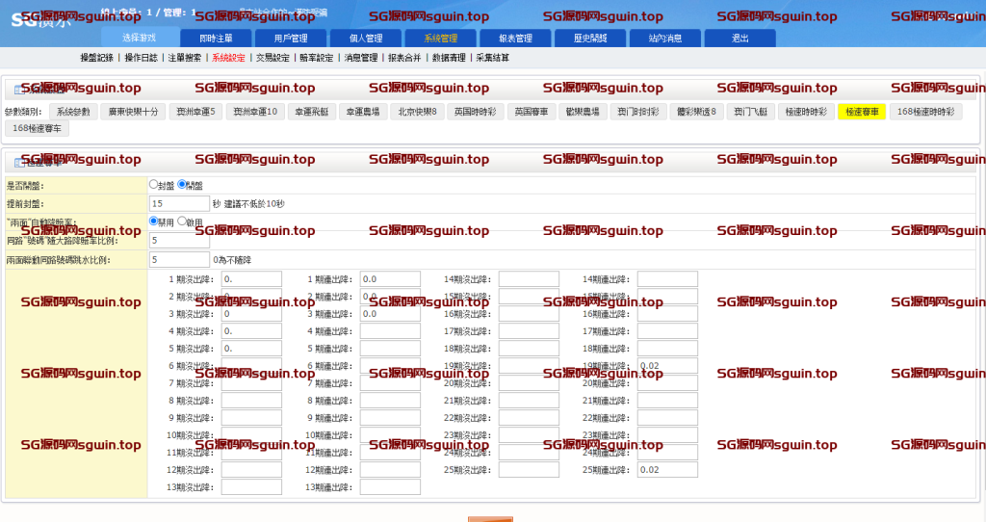Viewport: 986px width, 522px height.
Task: Go to 注單搜索 submenu link
Action: point(184,58)
